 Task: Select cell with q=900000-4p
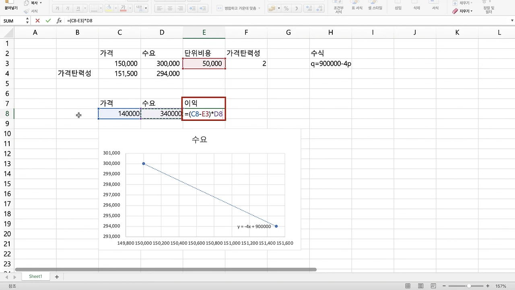tap(331, 63)
